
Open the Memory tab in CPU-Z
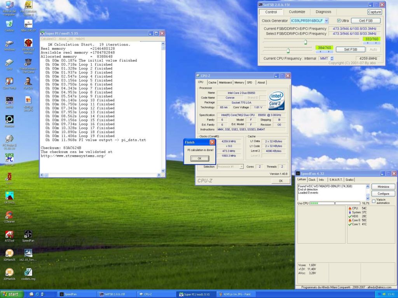tap(239, 82)
